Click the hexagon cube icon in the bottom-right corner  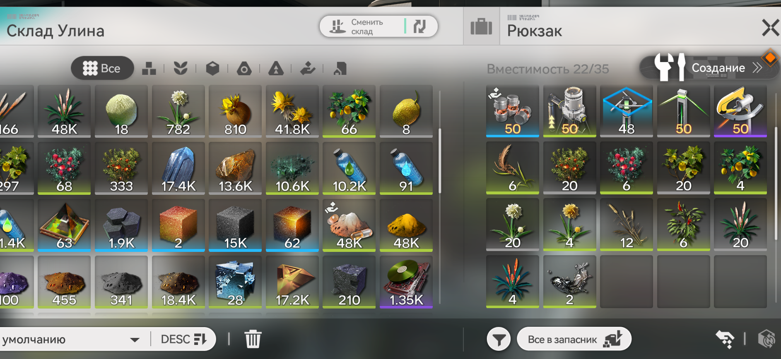(766, 339)
